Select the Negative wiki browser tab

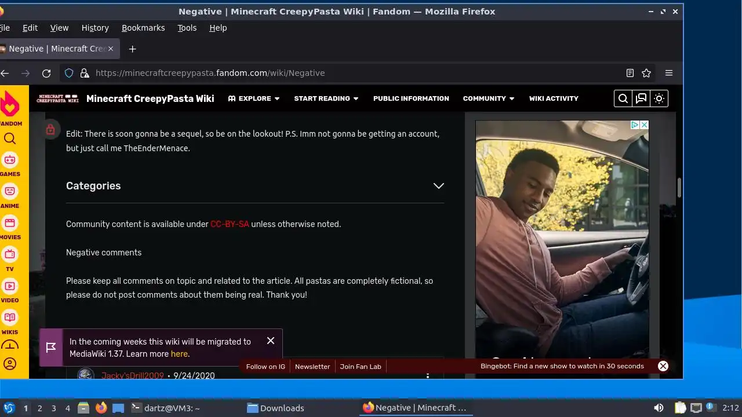[57, 49]
